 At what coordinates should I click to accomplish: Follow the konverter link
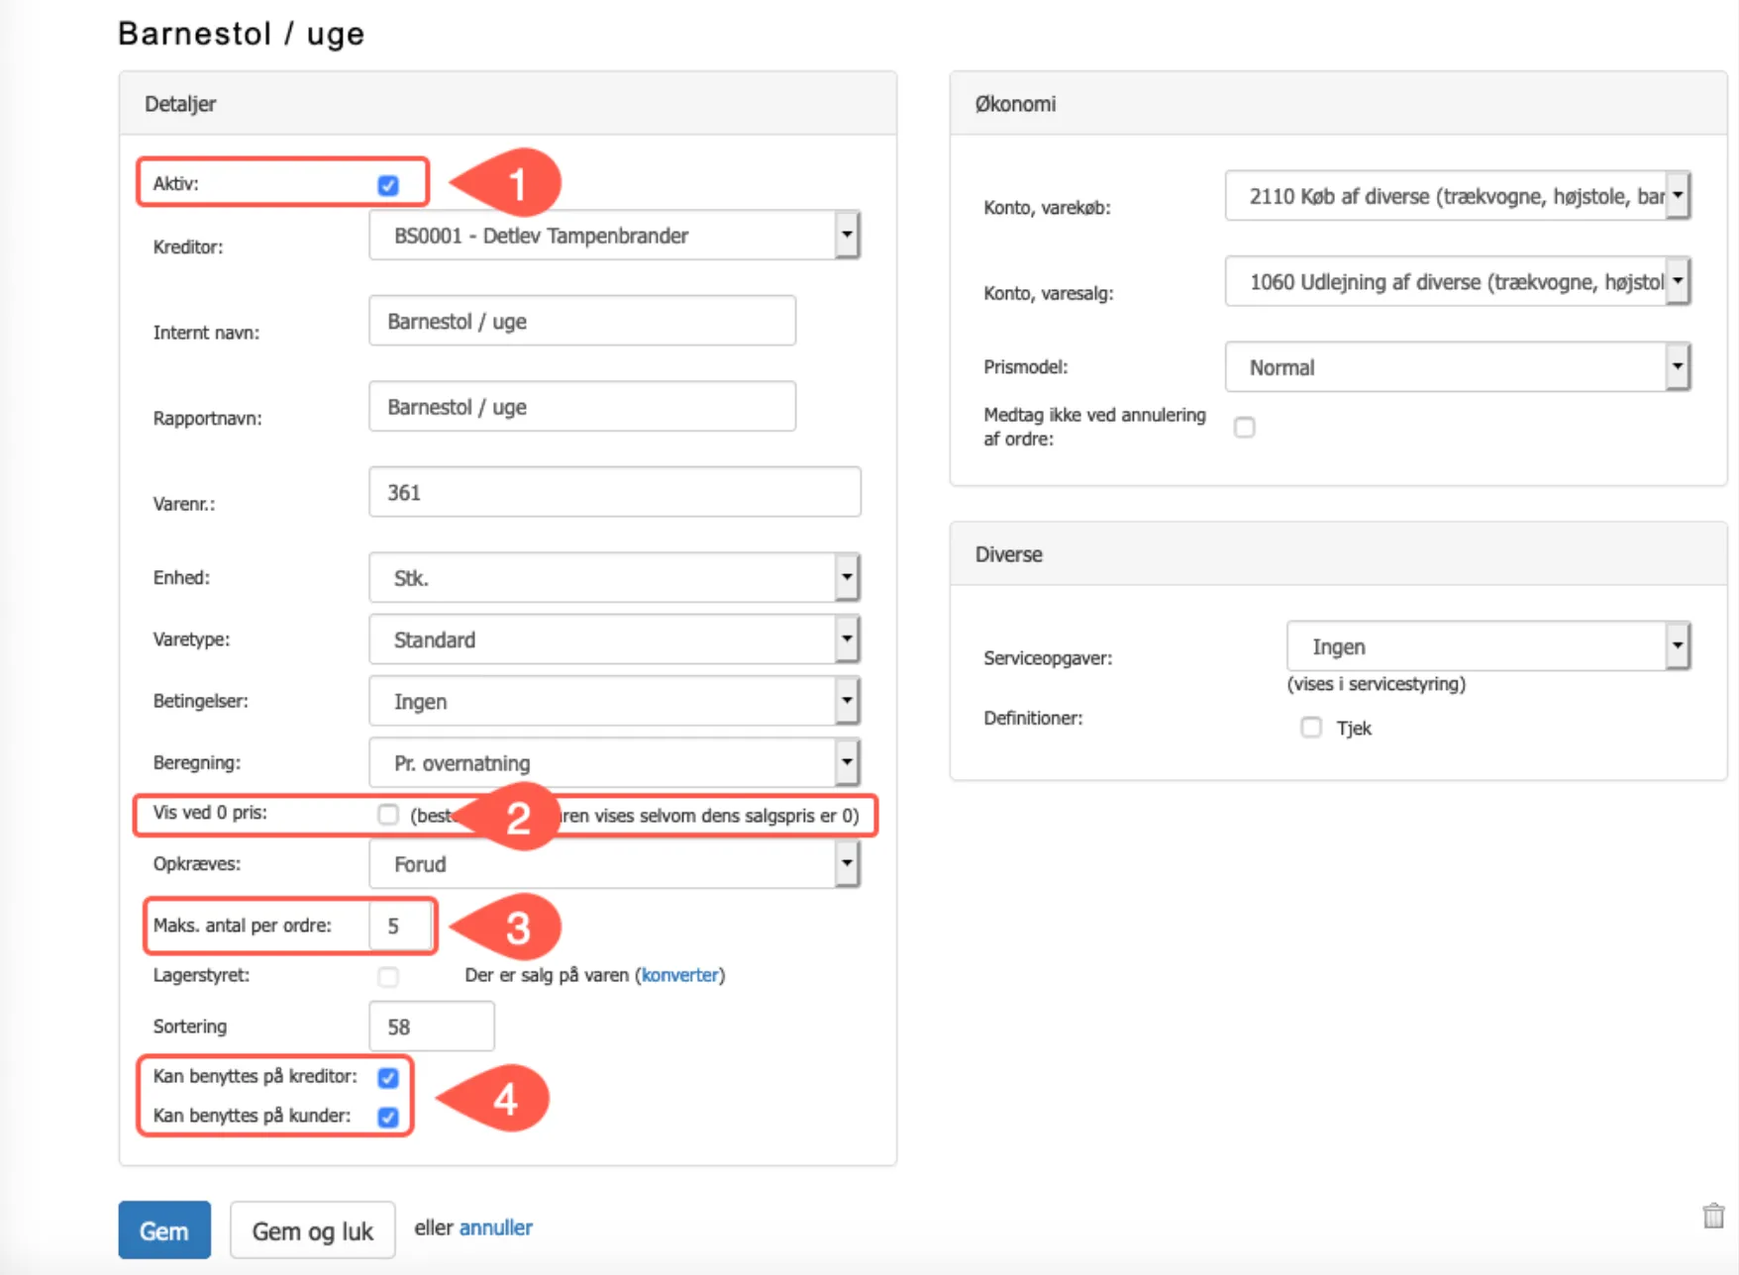pyautogui.click(x=679, y=975)
